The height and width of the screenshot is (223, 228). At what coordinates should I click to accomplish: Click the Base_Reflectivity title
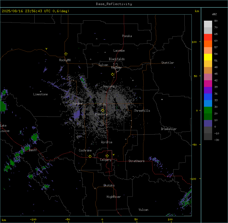coord(114,4)
